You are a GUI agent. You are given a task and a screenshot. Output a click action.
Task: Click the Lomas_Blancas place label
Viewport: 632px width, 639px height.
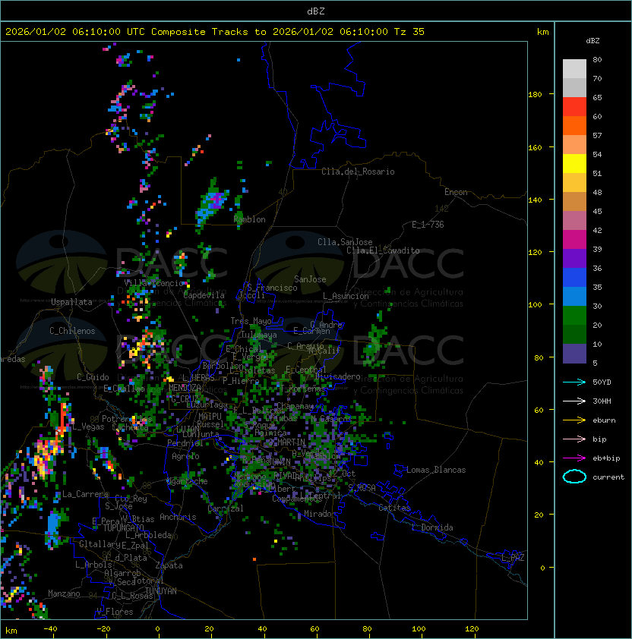click(x=436, y=470)
